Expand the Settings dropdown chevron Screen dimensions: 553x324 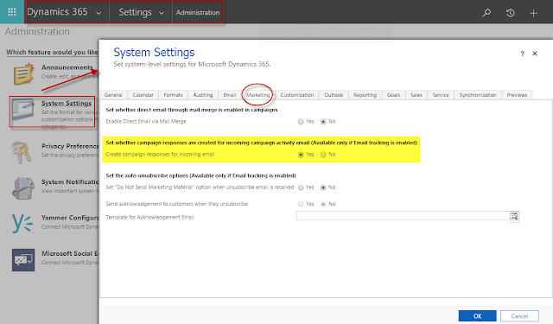(162, 13)
